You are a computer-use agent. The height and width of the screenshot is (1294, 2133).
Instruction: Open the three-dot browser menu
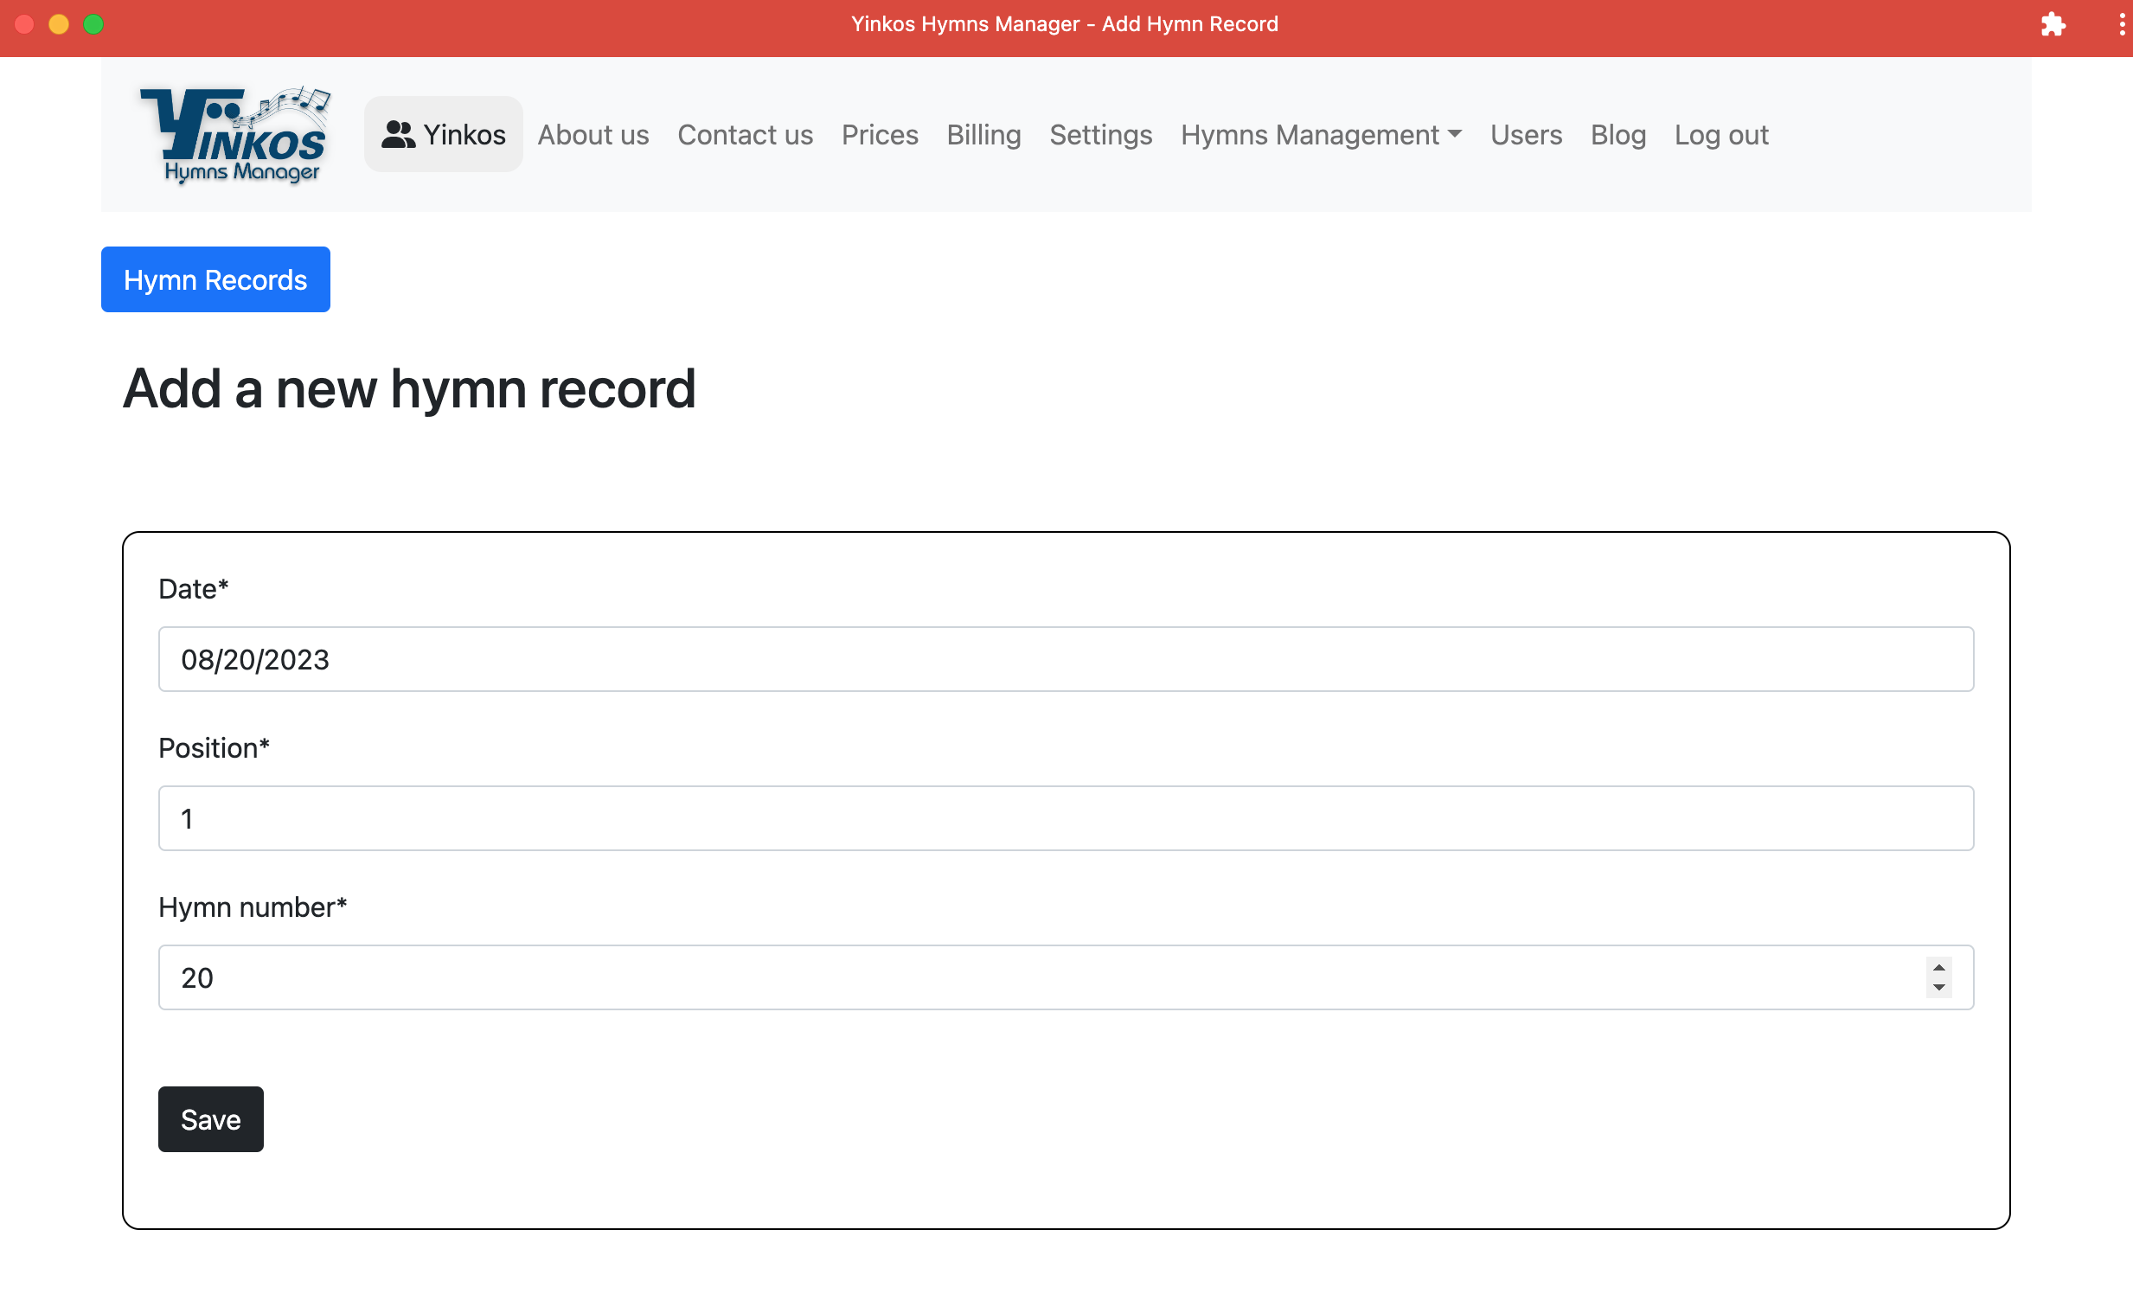click(2121, 24)
